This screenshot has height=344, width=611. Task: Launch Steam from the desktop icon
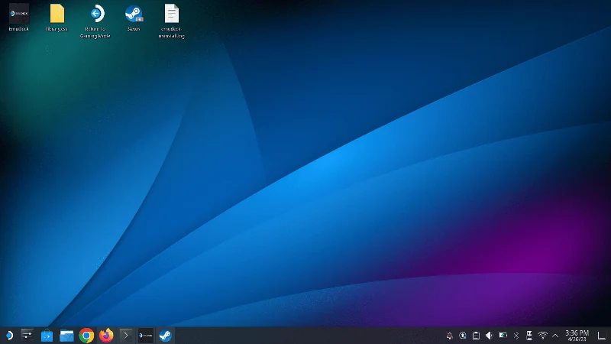click(134, 14)
